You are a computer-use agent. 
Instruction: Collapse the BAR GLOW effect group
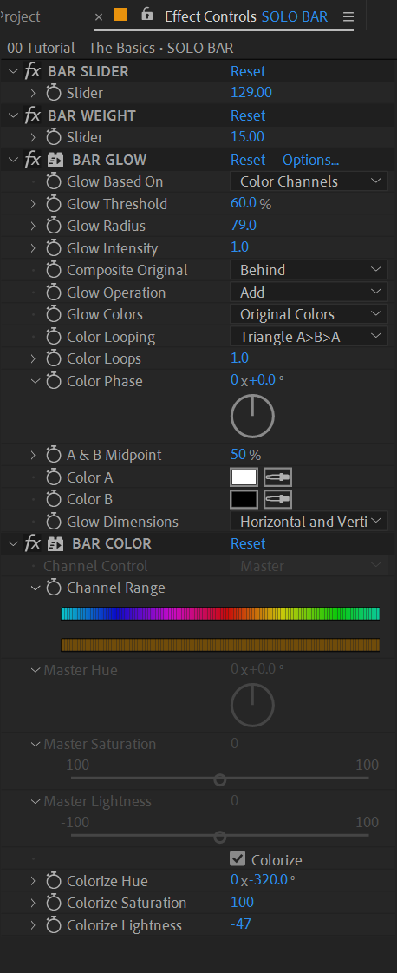pyautogui.click(x=13, y=160)
